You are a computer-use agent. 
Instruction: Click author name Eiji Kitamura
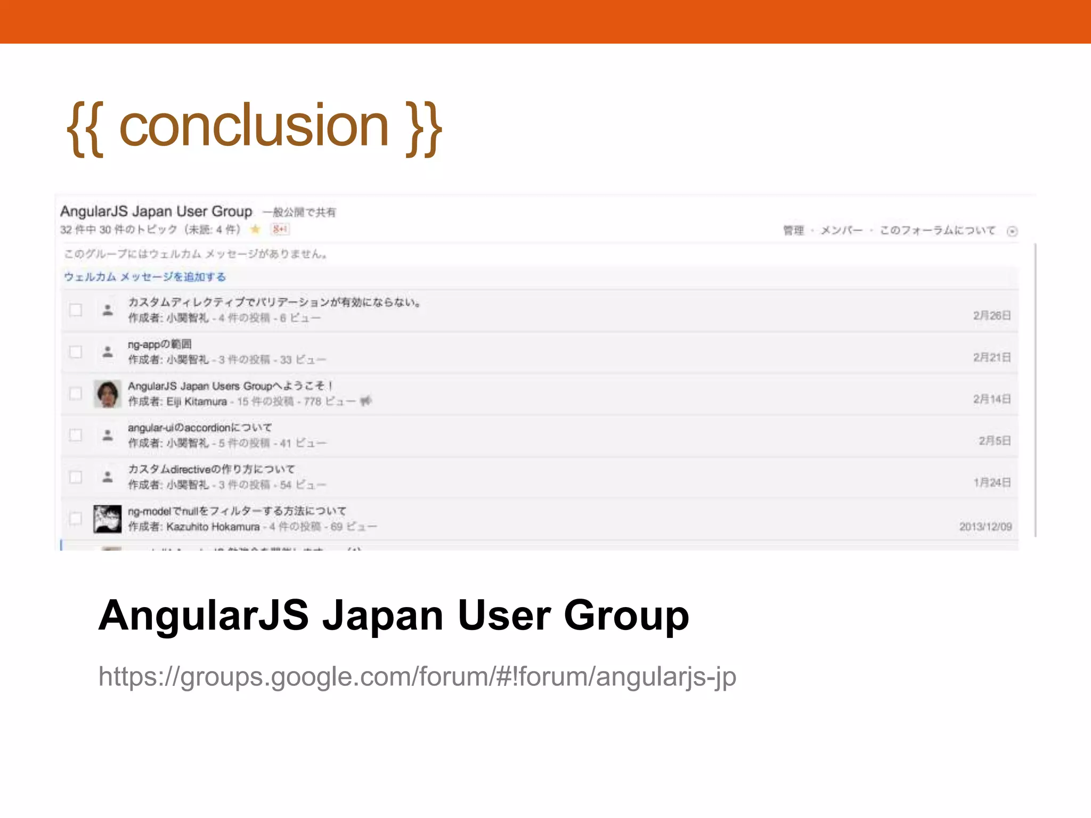(x=197, y=402)
